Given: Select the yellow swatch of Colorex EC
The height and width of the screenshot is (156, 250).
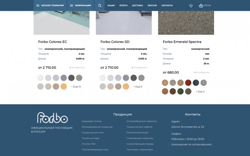Looking at the screenshot, I should click(63, 87).
